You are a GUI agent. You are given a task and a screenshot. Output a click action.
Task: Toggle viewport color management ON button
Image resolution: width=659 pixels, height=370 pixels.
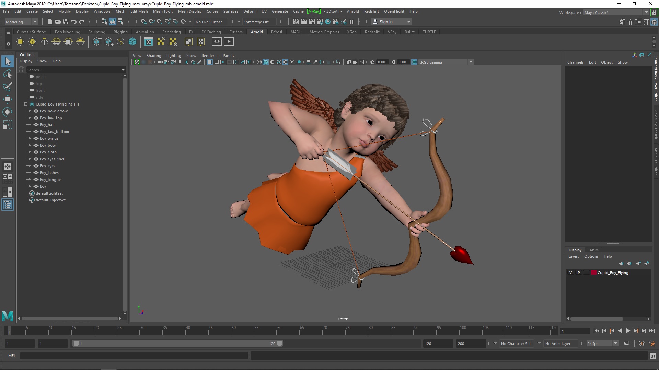[414, 62]
